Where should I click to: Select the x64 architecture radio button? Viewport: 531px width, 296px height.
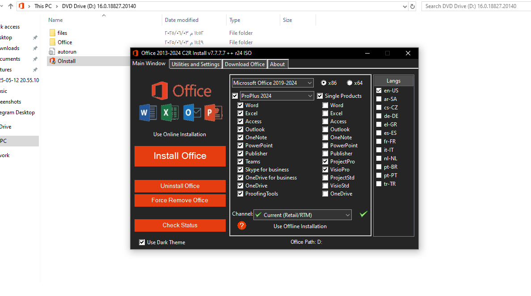[350, 83]
